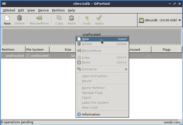Open the Partition menu
Image resolution: width=183 pixels, height=125 pixels.
coord(58,10)
